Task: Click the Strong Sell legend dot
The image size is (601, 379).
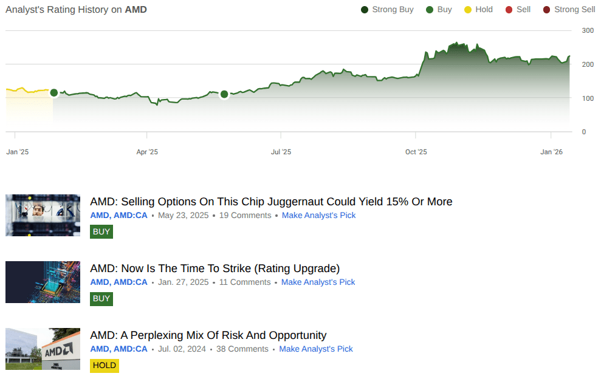Action: pos(546,10)
